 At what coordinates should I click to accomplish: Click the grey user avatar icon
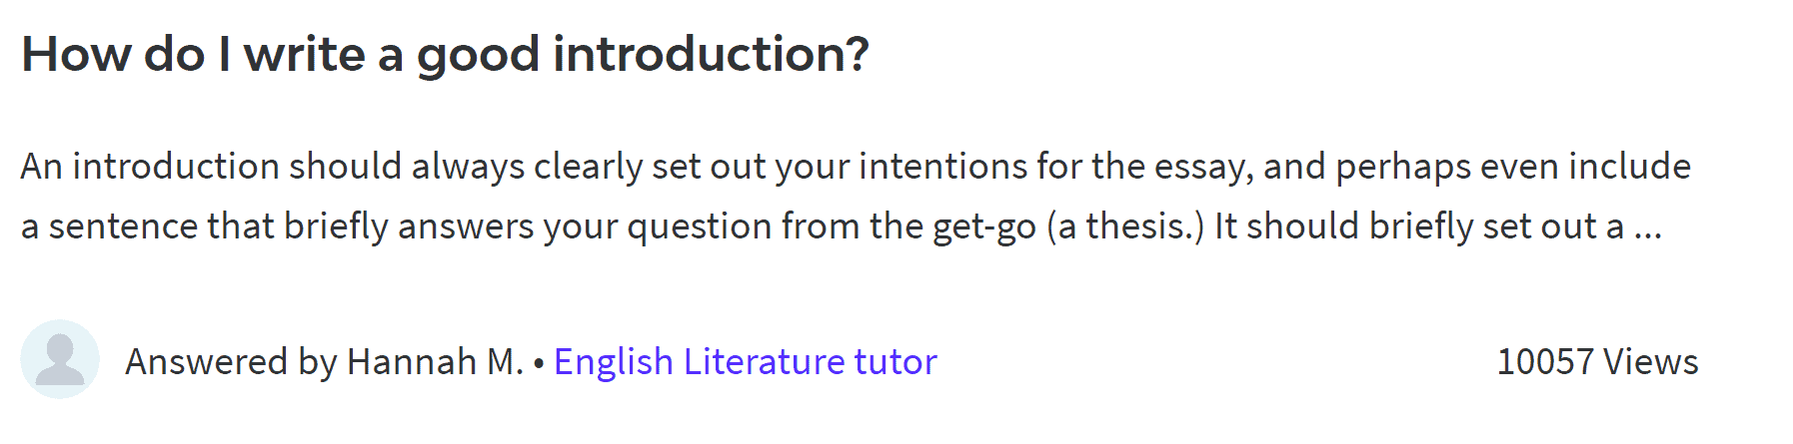[60, 359]
